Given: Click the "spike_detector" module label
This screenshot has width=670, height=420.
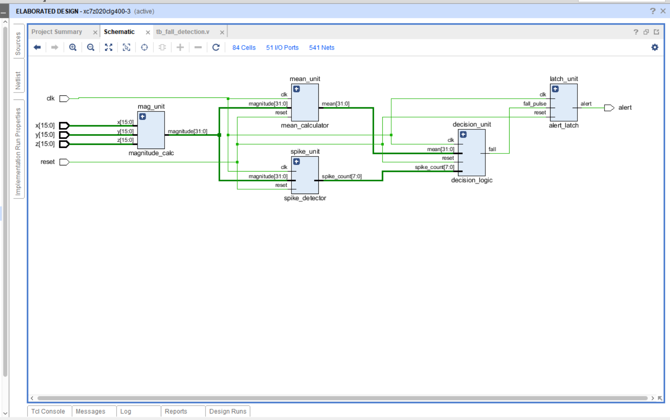Looking at the screenshot, I should click(305, 198).
